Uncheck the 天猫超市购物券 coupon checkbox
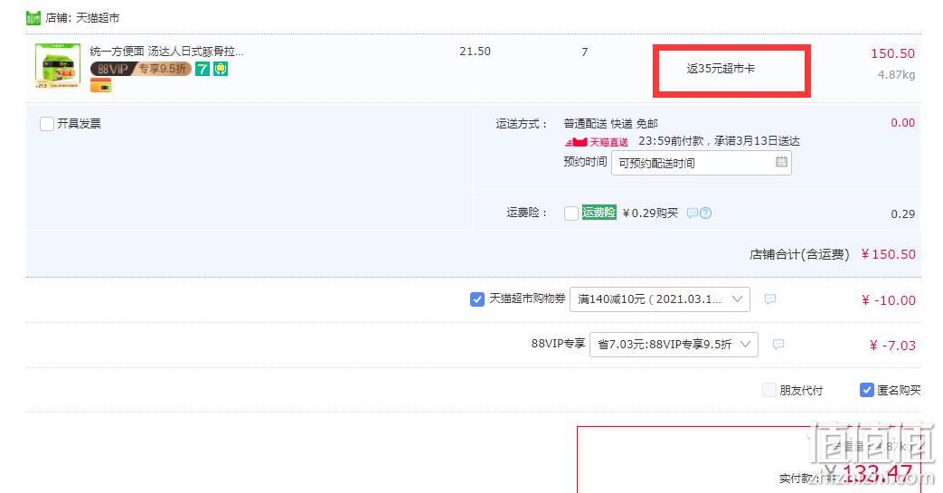This screenshot has height=493, width=943. coord(476,299)
